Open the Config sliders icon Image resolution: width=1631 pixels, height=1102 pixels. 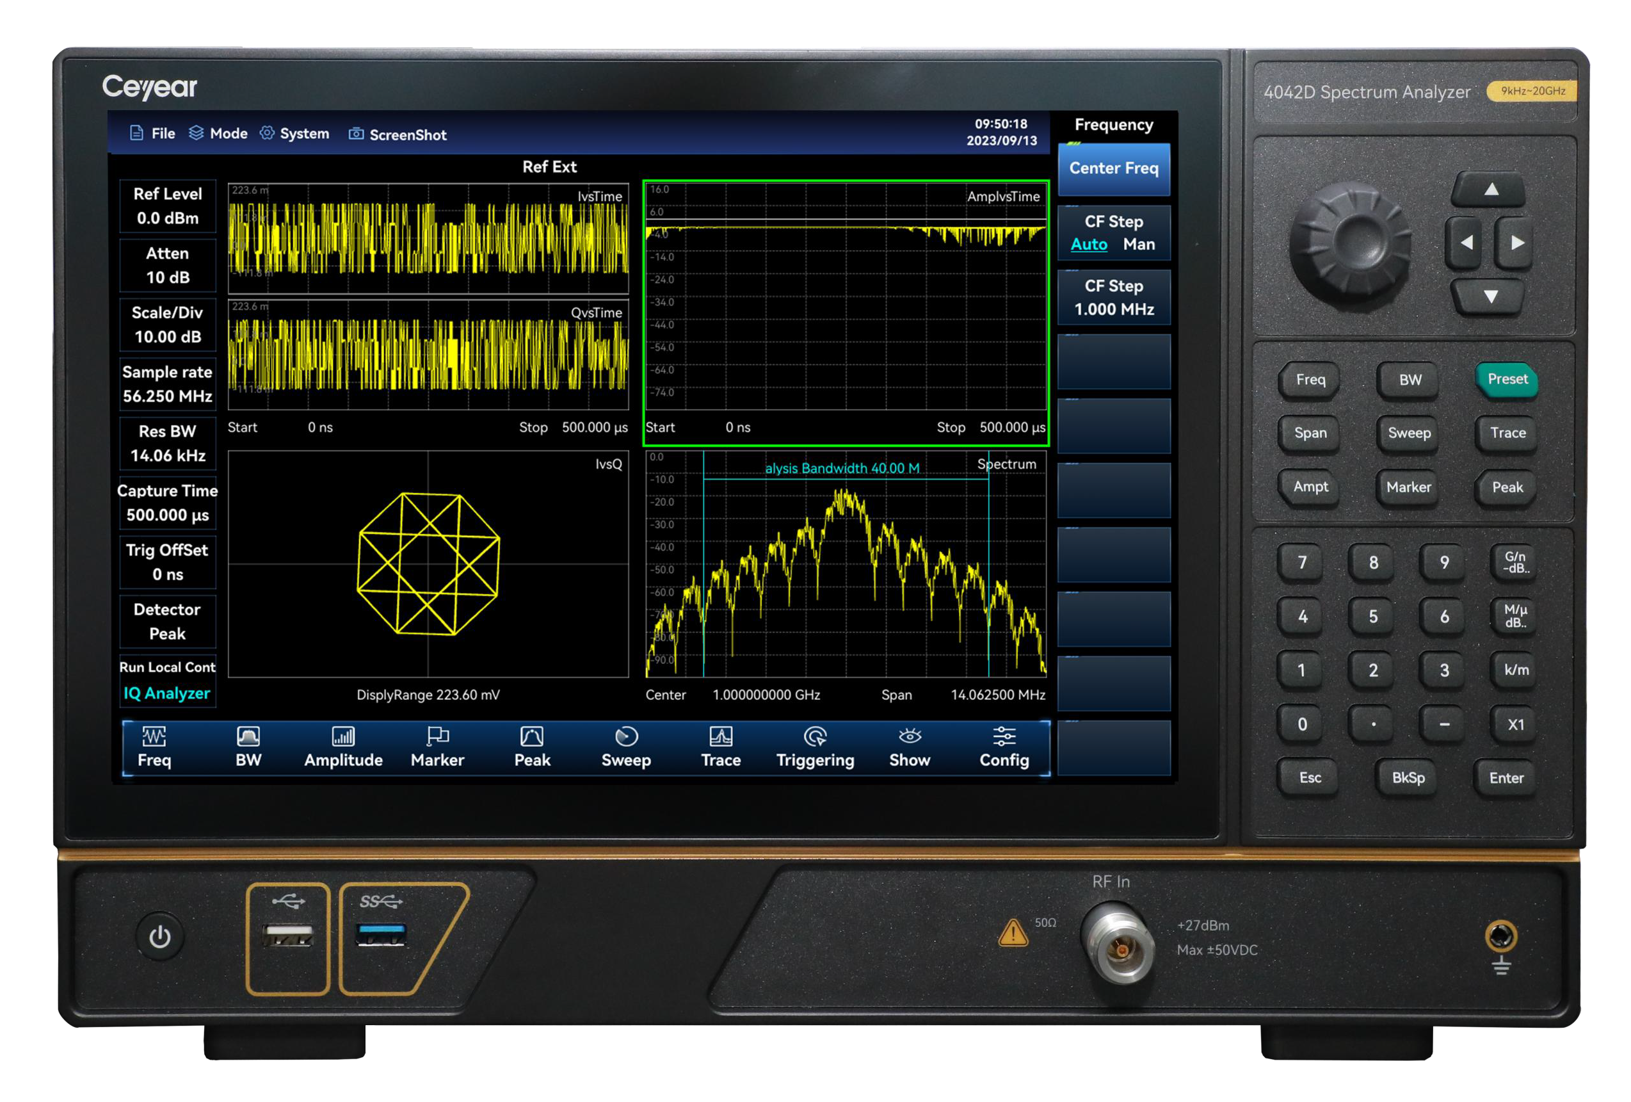tap(1004, 736)
